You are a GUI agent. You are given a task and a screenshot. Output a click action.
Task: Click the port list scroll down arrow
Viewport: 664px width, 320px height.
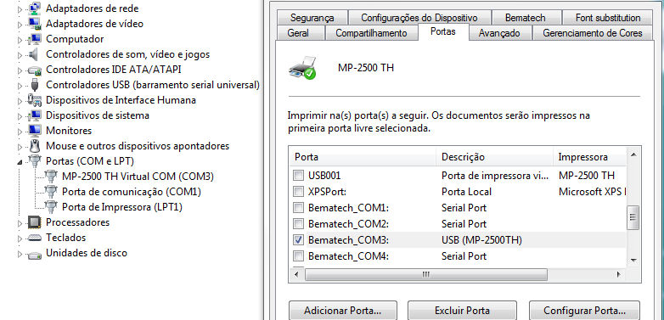(633, 261)
